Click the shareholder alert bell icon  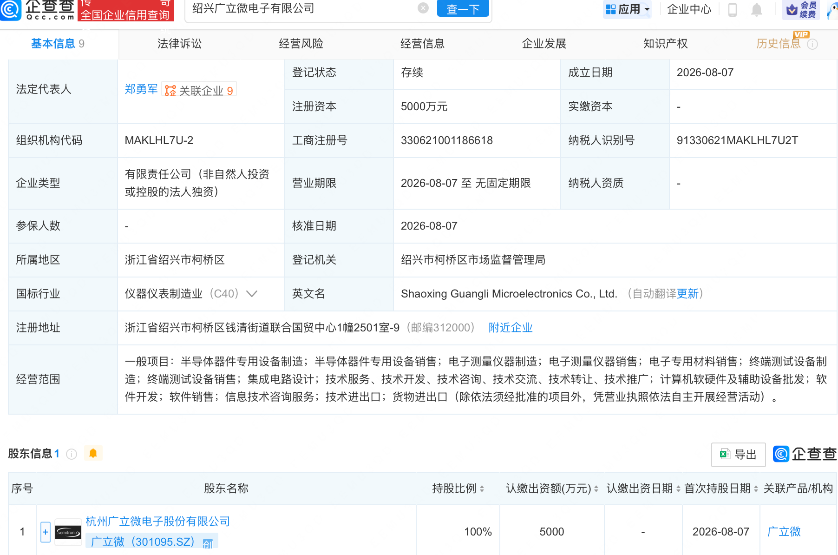tap(93, 453)
